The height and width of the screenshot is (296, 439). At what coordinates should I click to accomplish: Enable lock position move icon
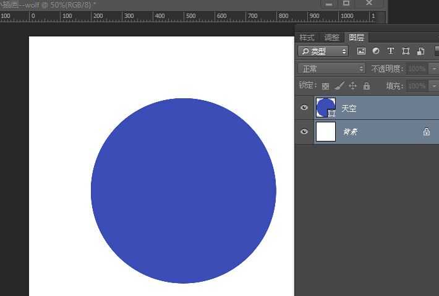pyautogui.click(x=353, y=86)
